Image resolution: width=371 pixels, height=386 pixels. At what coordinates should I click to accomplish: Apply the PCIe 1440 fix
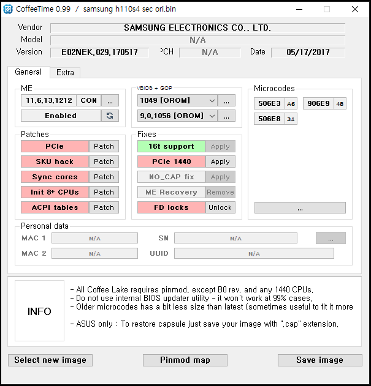pos(220,161)
